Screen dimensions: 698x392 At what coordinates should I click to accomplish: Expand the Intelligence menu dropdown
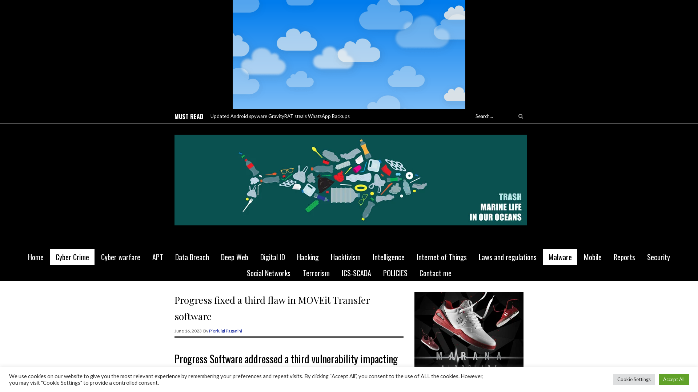tap(388, 257)
